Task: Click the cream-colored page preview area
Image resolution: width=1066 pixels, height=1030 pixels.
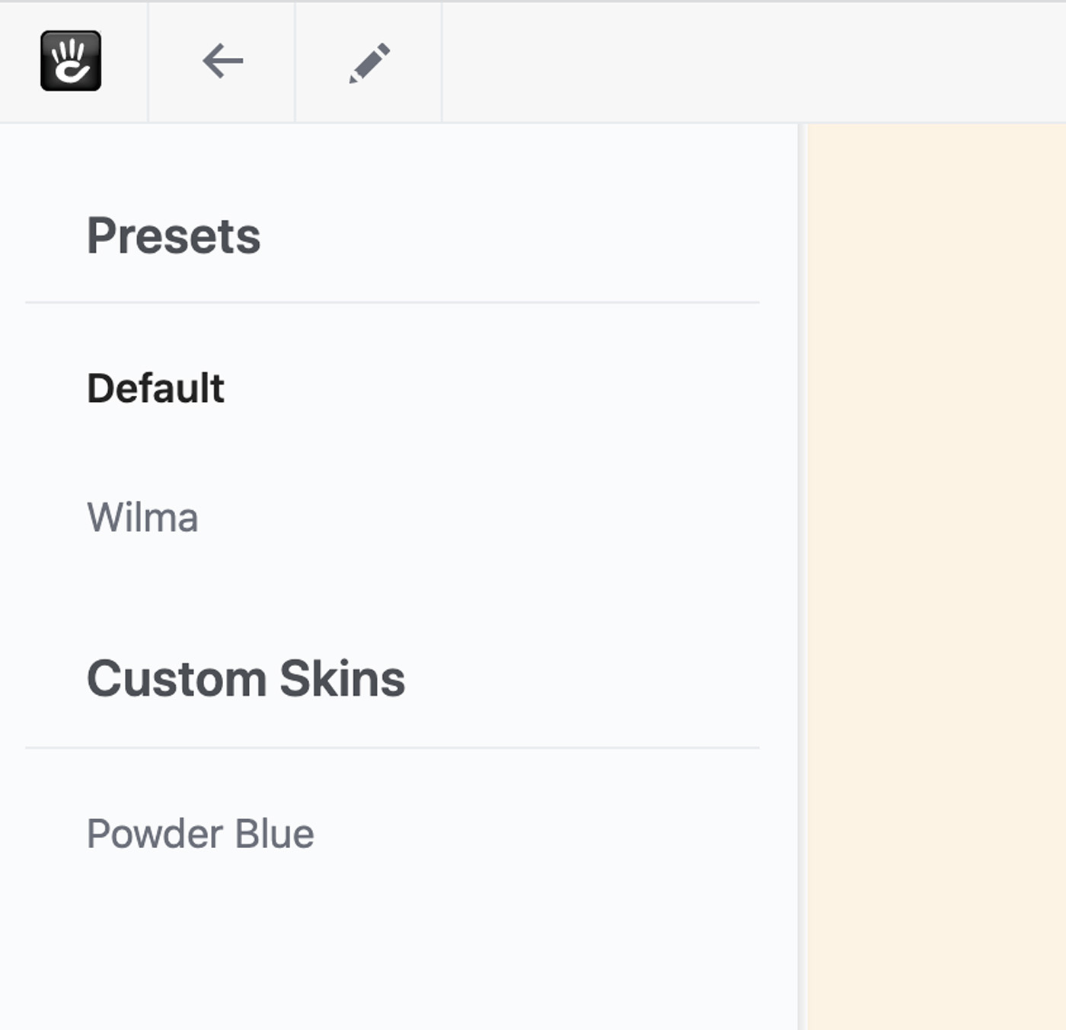Action: [x=937, y=577]
